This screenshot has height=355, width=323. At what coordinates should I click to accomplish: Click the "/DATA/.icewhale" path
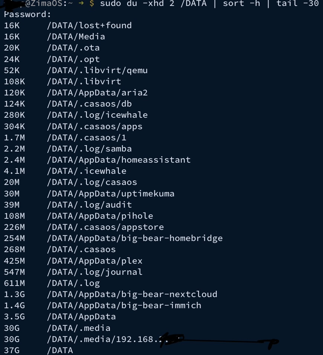87,171
